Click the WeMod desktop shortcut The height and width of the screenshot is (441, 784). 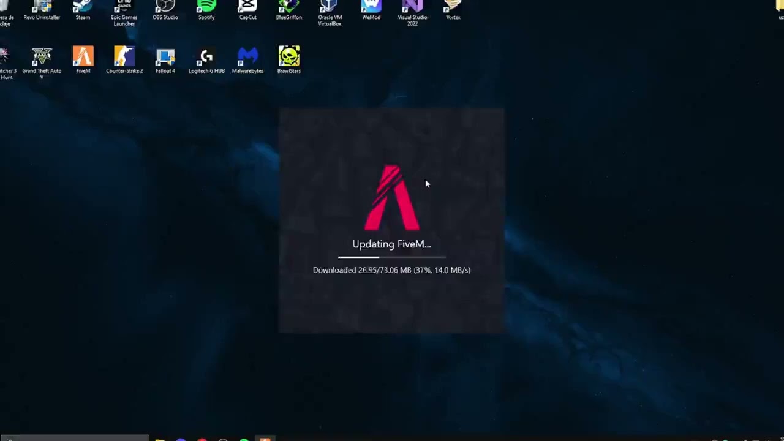click(371, 10)
